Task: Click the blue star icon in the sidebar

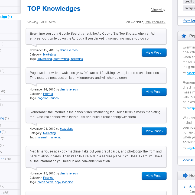Action: pyautogui.click(x=184, y=36)
